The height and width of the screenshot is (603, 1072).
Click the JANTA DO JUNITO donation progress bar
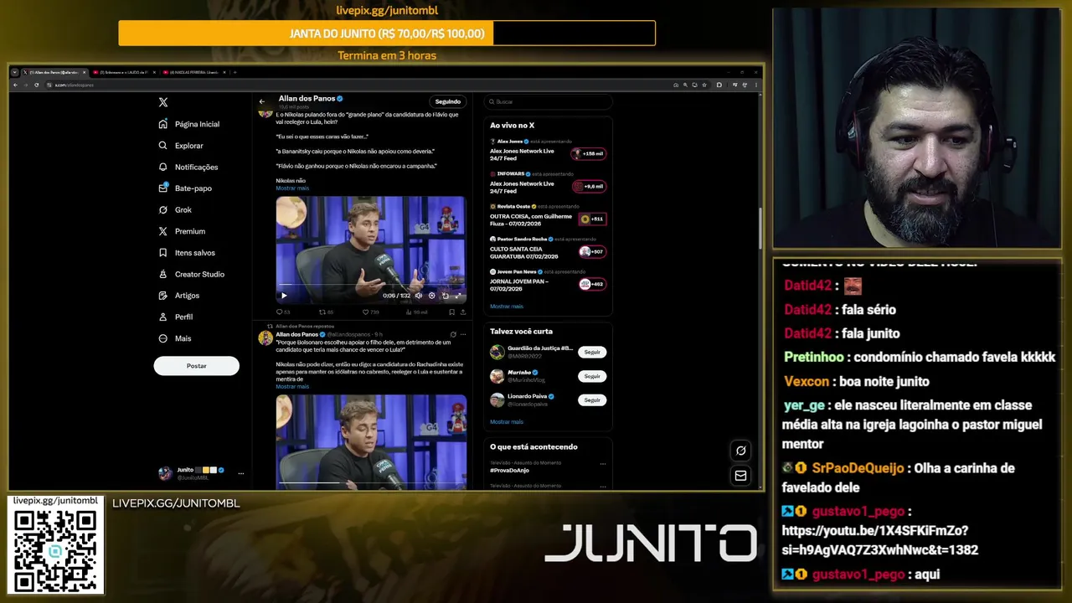tap(387, 33)
